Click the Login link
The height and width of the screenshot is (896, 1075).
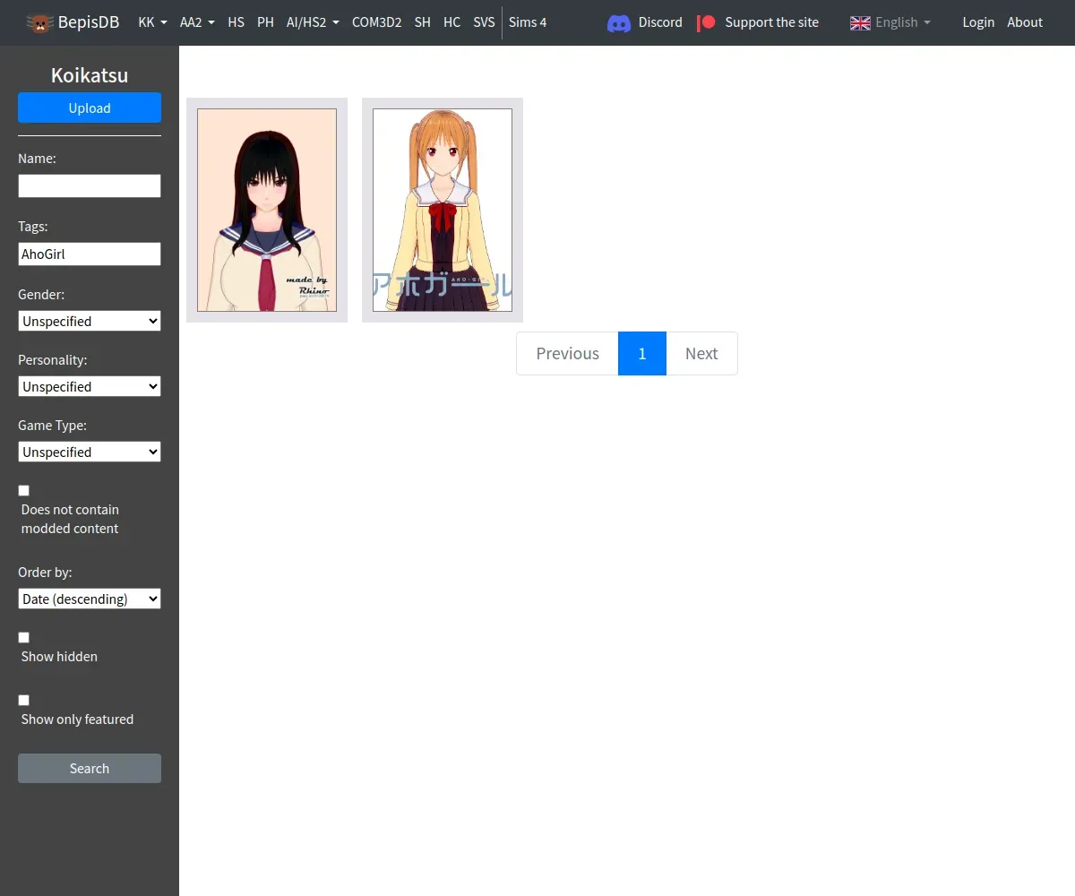(978, 22)
